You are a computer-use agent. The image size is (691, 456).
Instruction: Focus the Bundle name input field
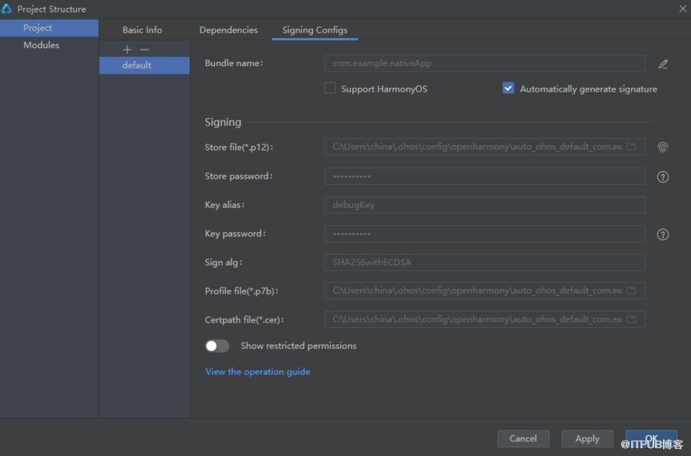(484, 64)
